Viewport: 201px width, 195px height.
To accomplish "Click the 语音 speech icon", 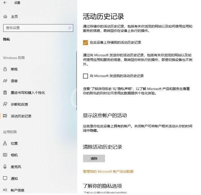I will point(5,81).
